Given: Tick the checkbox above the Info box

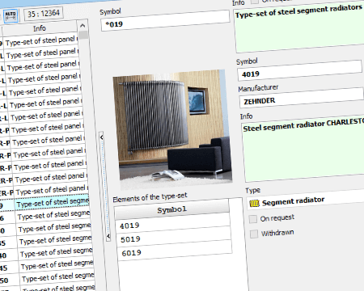Looking at the screenshot, I should click(x=254, y=2).
